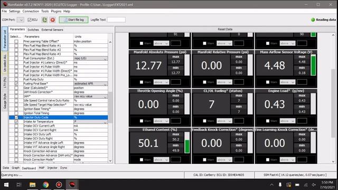Click the Logfile Text input field
Image resolution: width=338 pixels, height=190 pixels.
point(116,20)
